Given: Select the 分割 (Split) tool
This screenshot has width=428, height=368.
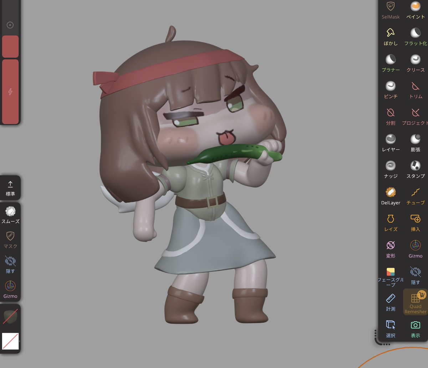Looking at the screenshot, I should (x=391, y=116).
